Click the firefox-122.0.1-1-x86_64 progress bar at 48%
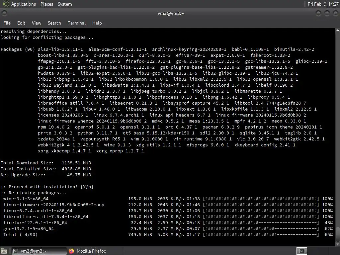The width and height of the screenshot is (340, 255). coord(261,223)
